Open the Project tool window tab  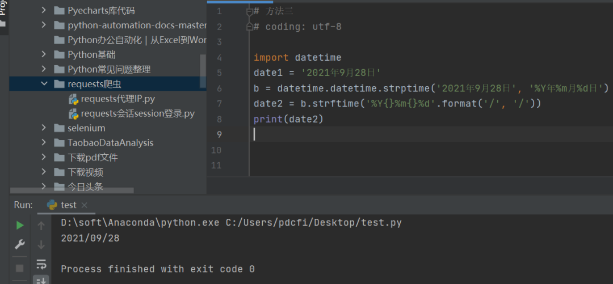click(4, 14)
